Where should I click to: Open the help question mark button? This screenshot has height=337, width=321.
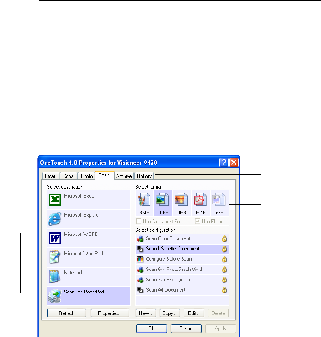pos(224,162)
